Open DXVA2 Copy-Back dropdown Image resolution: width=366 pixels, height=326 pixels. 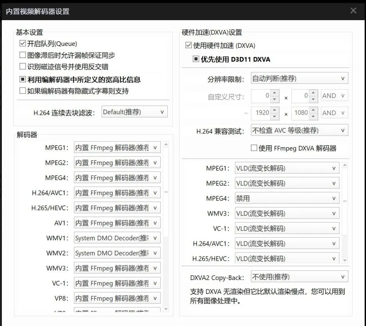pyautogui.click(x=300, y=277)
